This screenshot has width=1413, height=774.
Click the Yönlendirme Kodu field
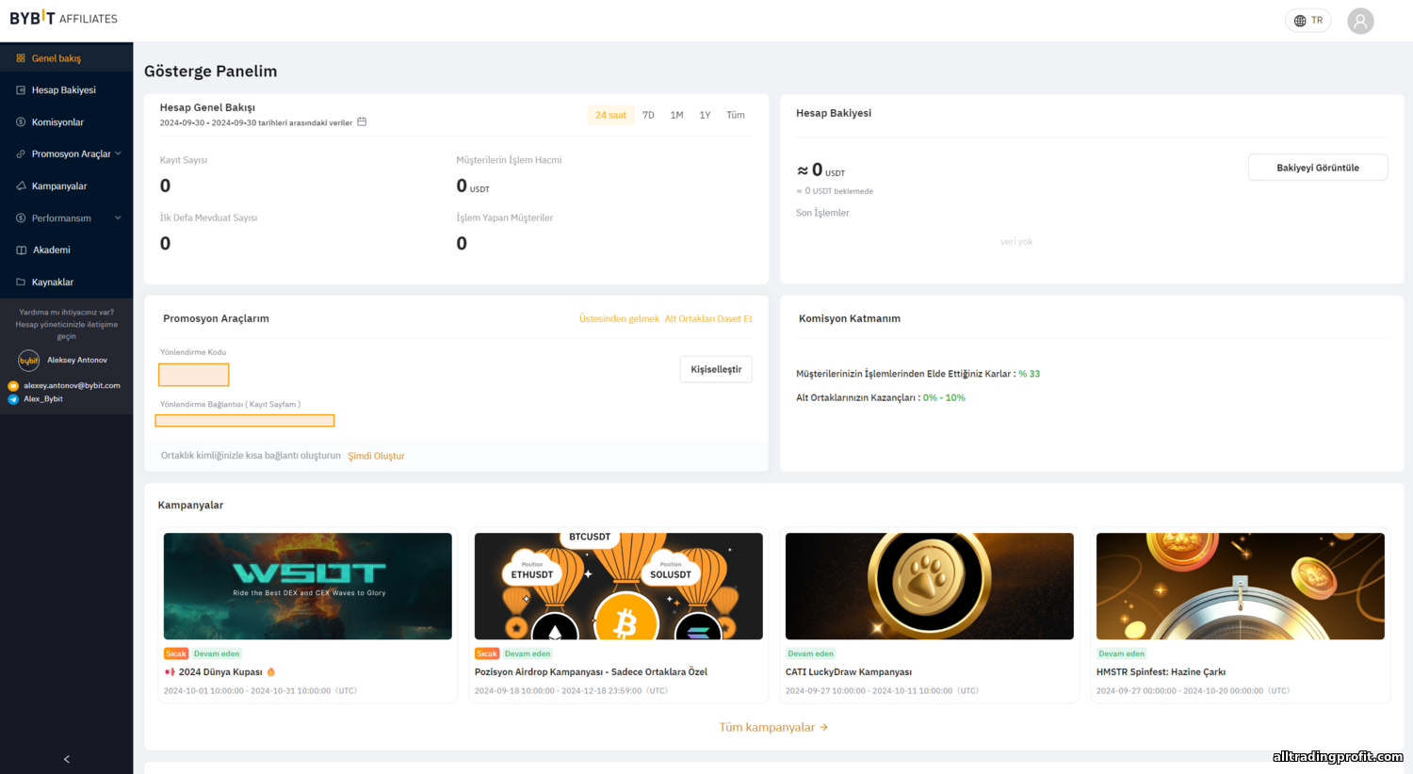tap(194, 375)
